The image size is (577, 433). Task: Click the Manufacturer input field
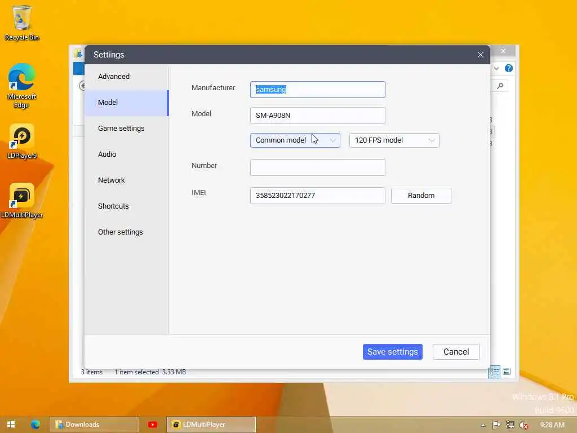(x=318, y=90)
